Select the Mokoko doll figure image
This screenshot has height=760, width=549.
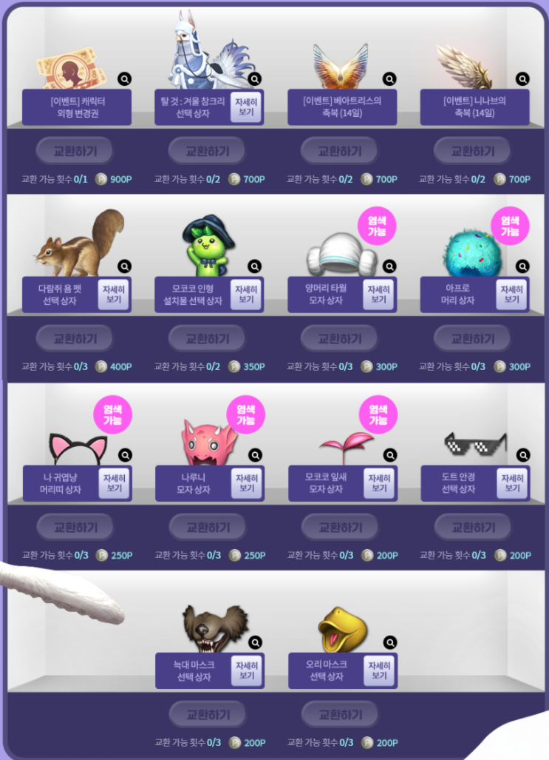[x=208, y=245]
